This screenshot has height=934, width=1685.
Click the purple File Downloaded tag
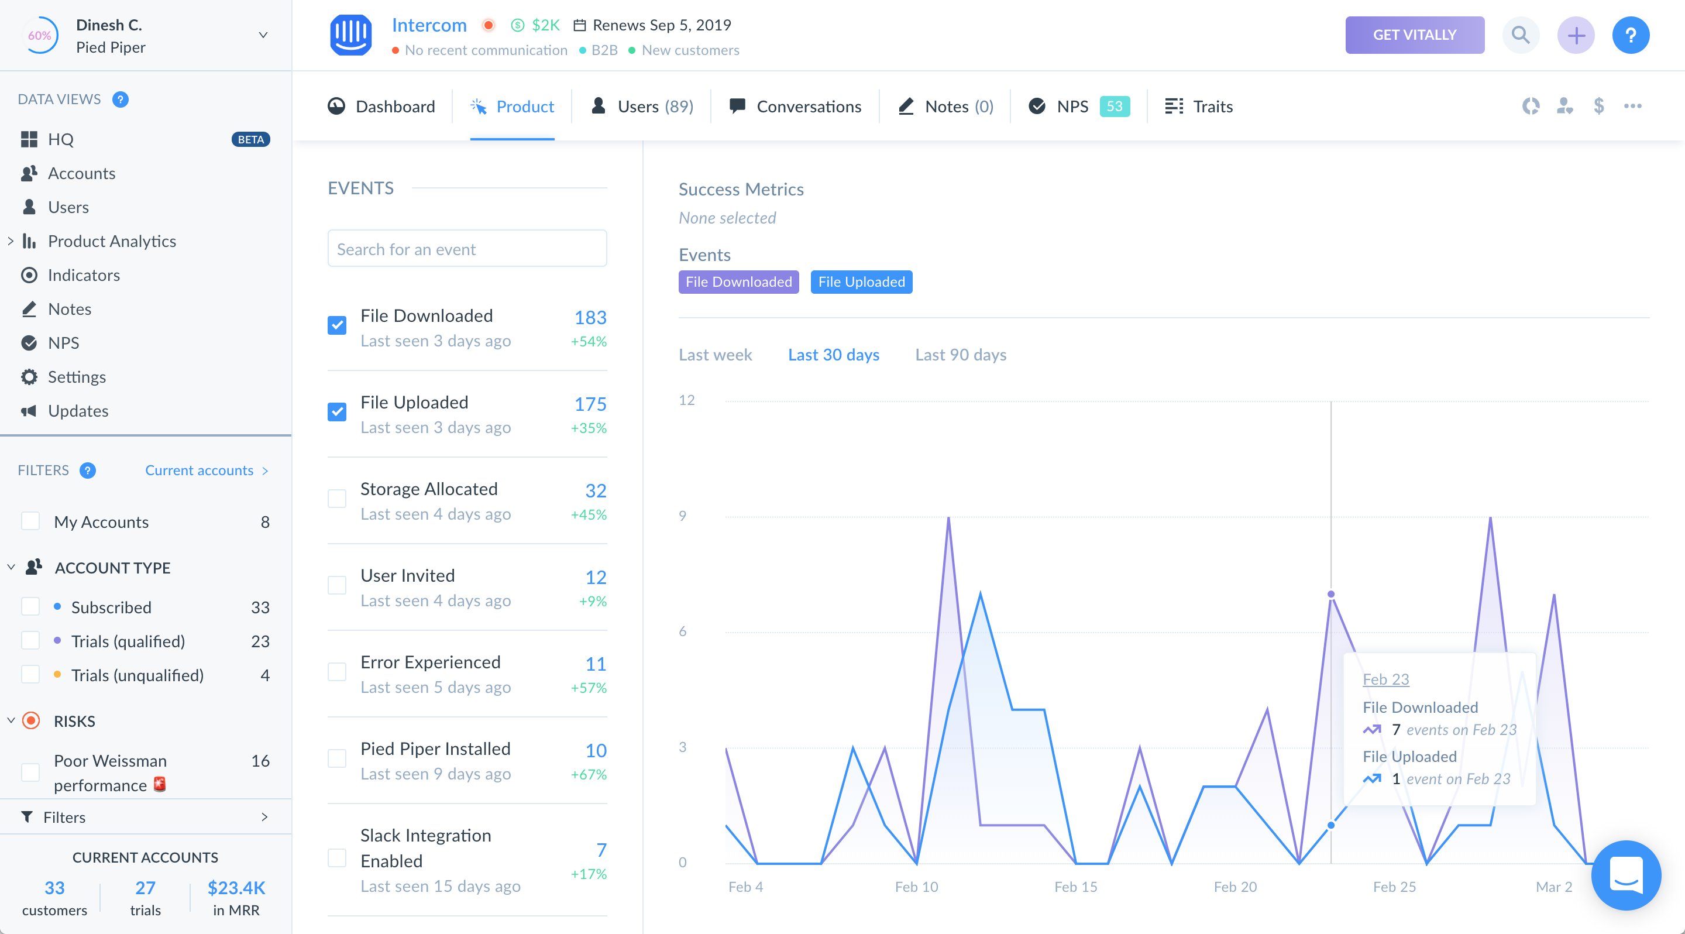(x=738, y=282)
